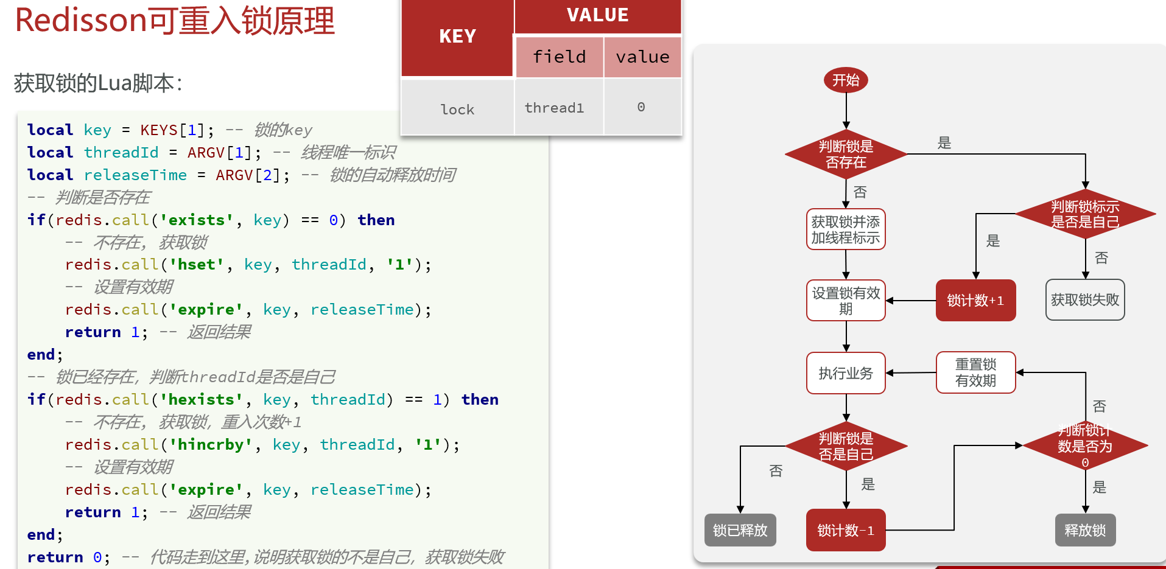1166x569 pixels.
Task: Click the line redis.call('hincrby', key, threadId, '1')
Action: point(262,445)
